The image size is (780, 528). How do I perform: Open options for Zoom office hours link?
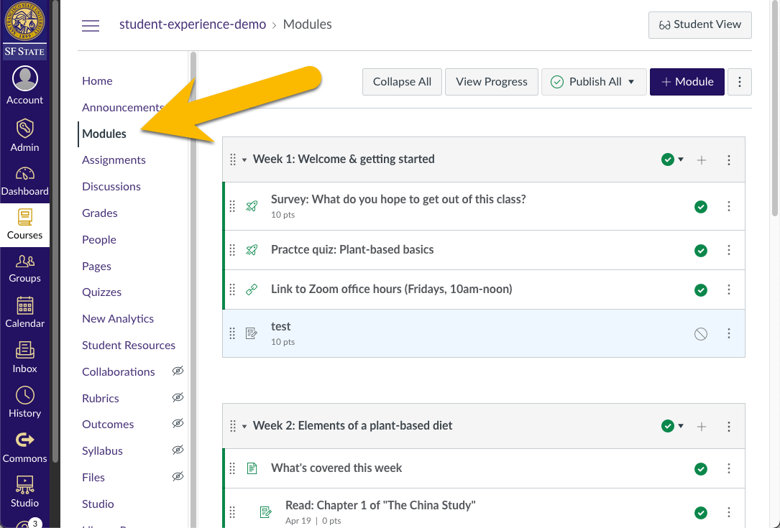[x=729, y=290]
